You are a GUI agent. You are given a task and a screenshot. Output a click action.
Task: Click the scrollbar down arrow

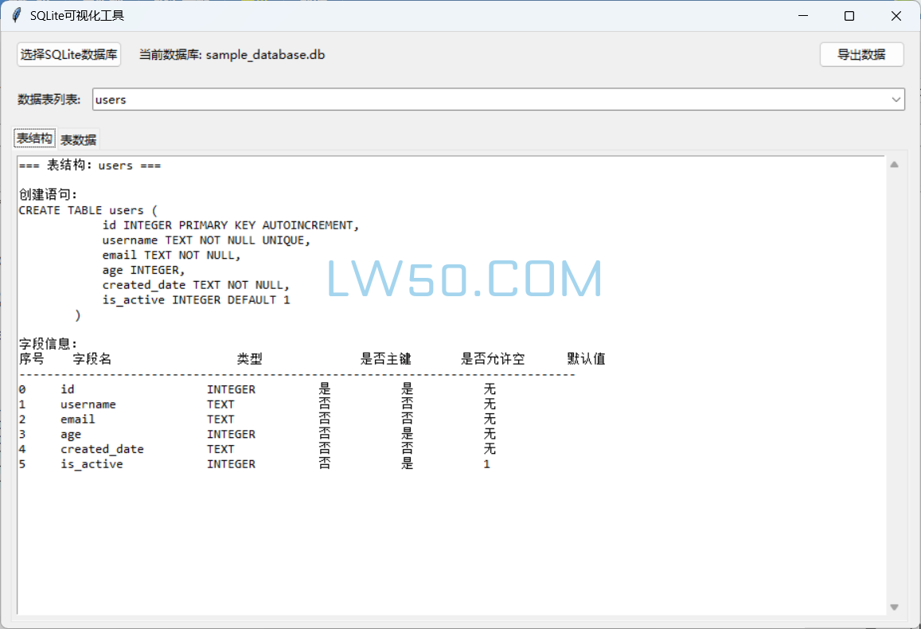pos(894,607)
